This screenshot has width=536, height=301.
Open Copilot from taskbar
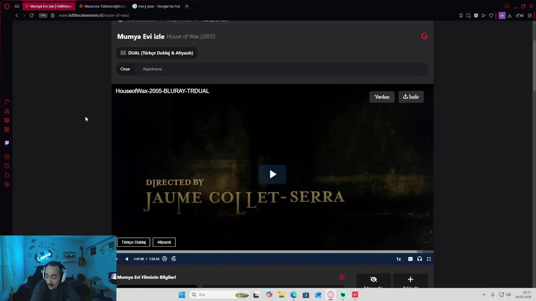(x=269, y=295)
